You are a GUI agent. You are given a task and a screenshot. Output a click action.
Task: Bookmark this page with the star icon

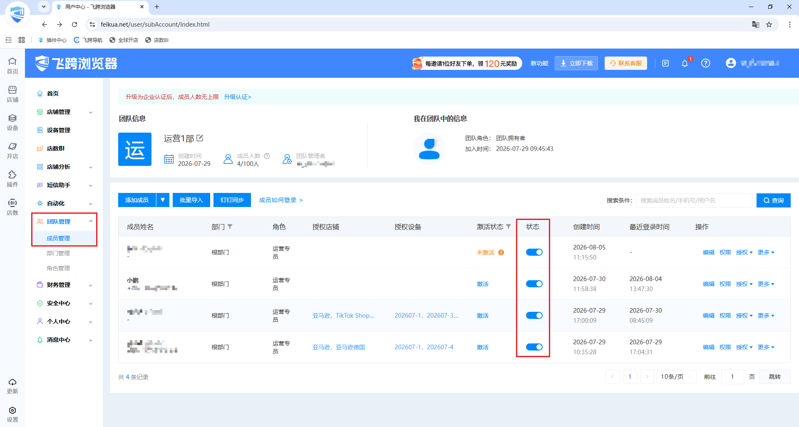pos(769,25)
